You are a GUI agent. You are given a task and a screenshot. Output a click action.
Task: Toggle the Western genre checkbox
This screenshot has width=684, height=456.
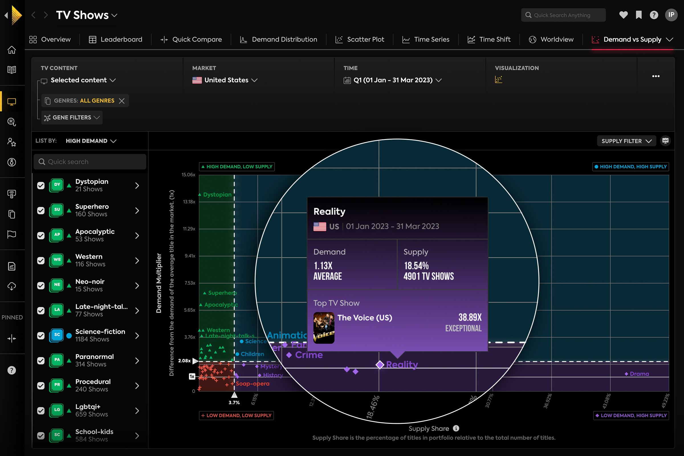click(x=41, y=260)
